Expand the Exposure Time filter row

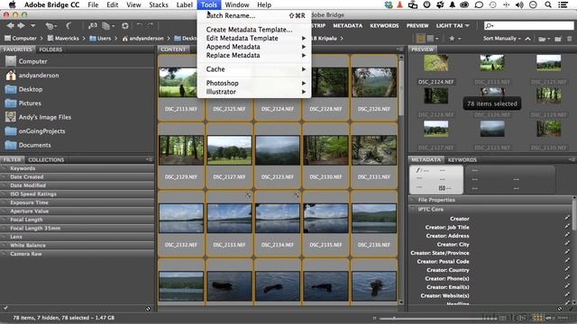78,202
